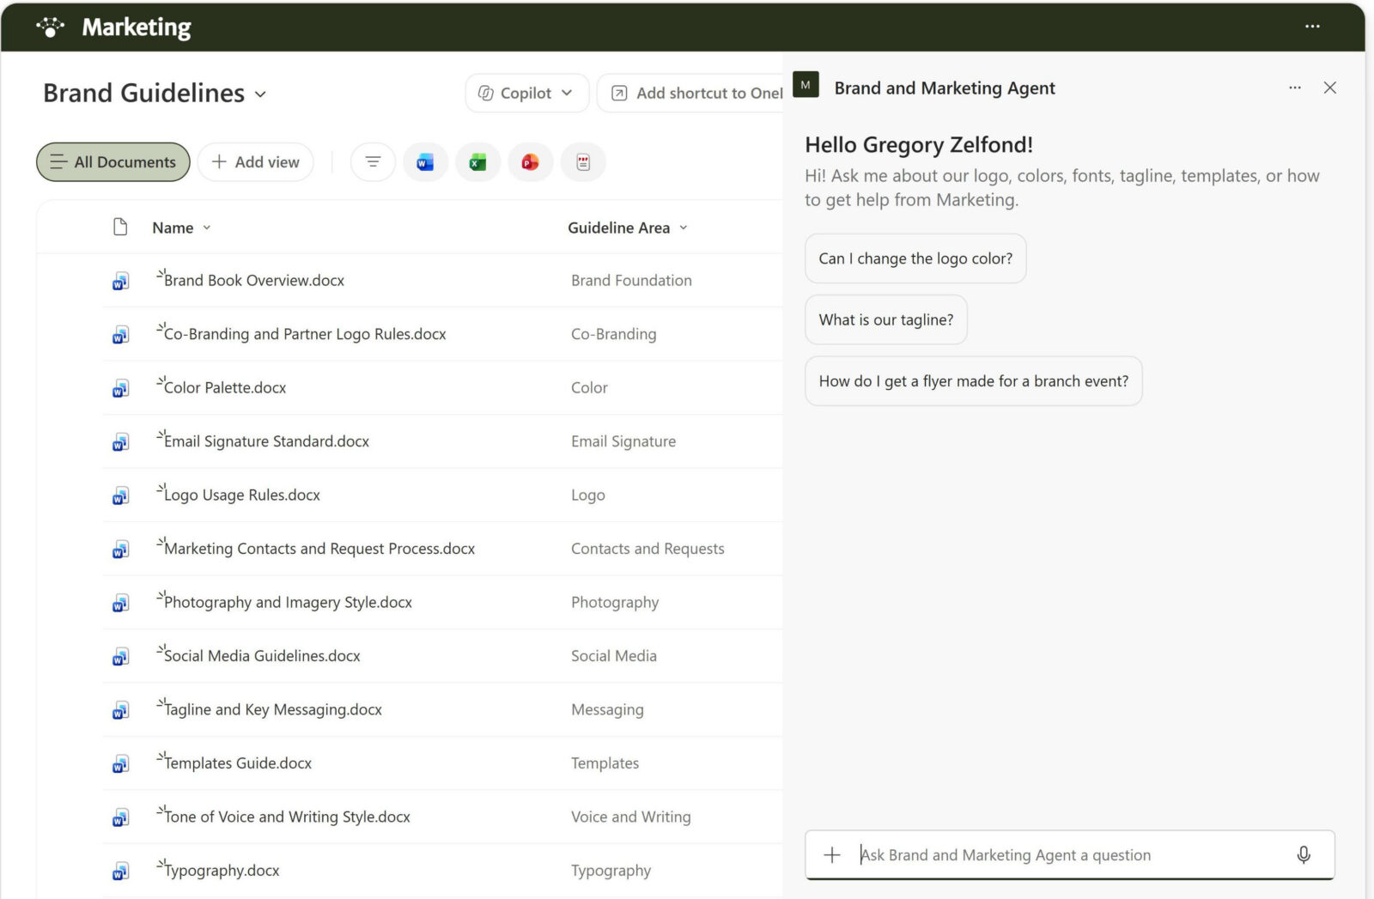The width and height of the screenshot is (1374, 899).
Task: Click the Voice and Writing cell
Action: (630, 817)
